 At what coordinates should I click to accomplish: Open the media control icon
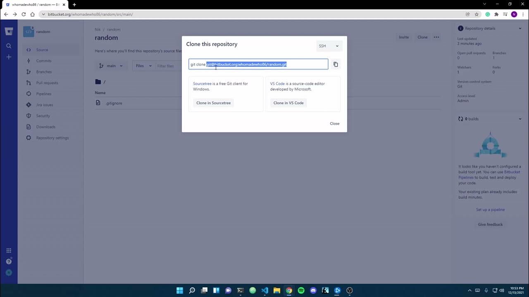pos(505,14)
